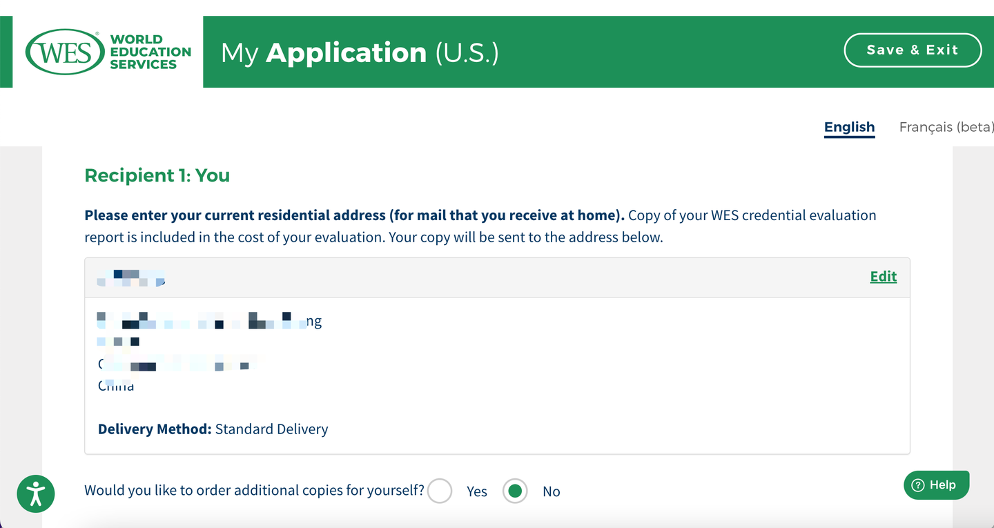Select the Yes radio button
Image resolution: width=994 pixels, height=528 pixels.
[440, 491]
